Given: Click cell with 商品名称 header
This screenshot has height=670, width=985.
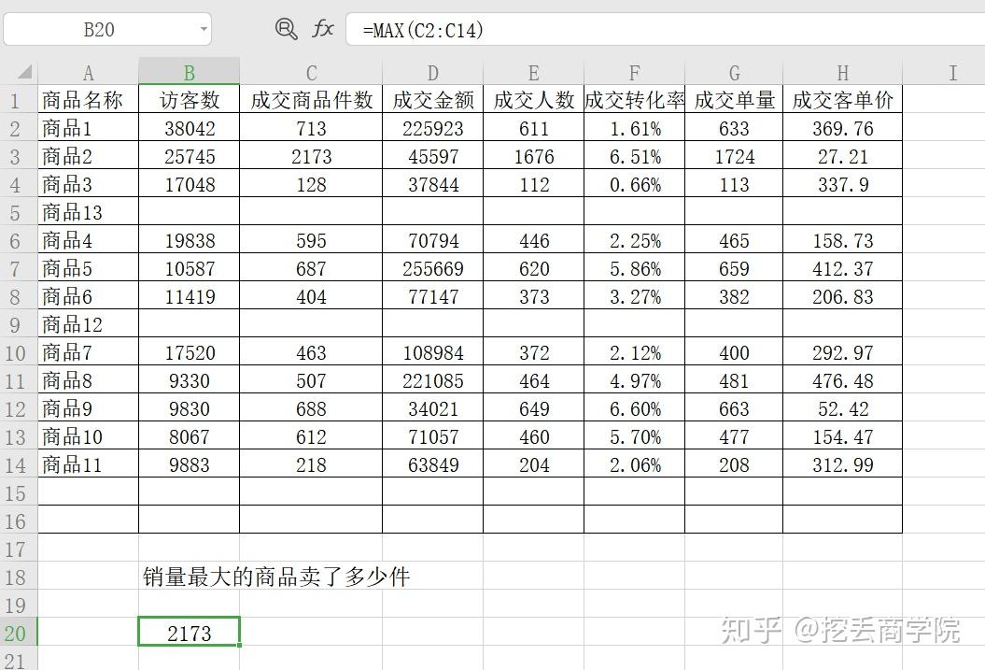Looking at the screenshot, I should 88,99.
